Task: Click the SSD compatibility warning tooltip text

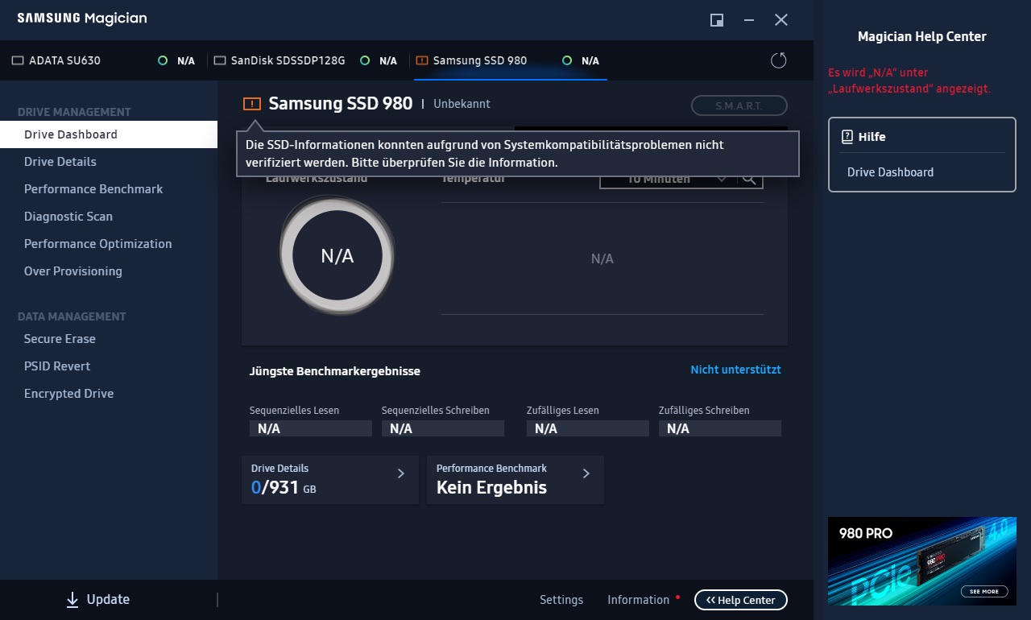Action: click(x=485, y=153)
